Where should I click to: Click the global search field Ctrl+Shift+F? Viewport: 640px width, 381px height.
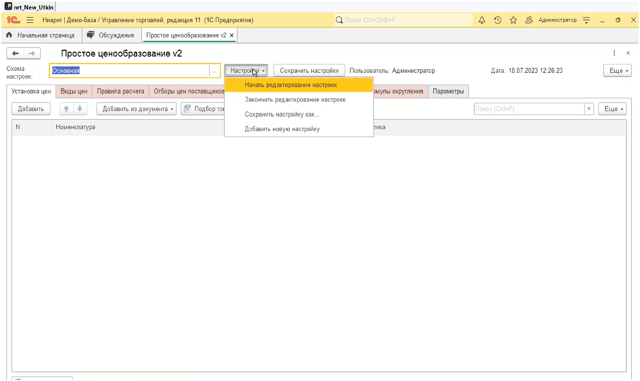[x=404, y=20]
